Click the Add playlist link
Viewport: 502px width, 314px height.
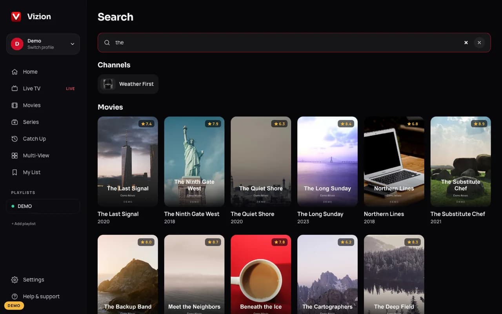coord(24,224)
